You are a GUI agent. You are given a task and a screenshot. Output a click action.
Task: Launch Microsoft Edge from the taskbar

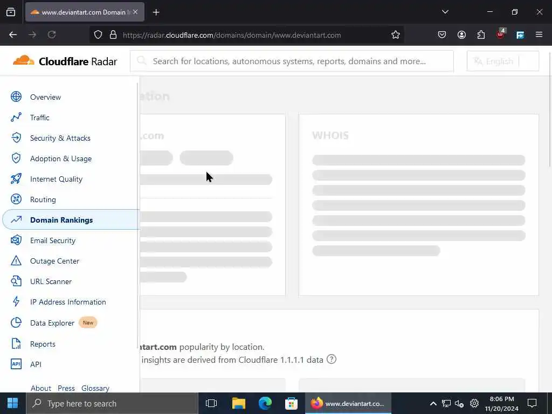(x=265, y=403)
